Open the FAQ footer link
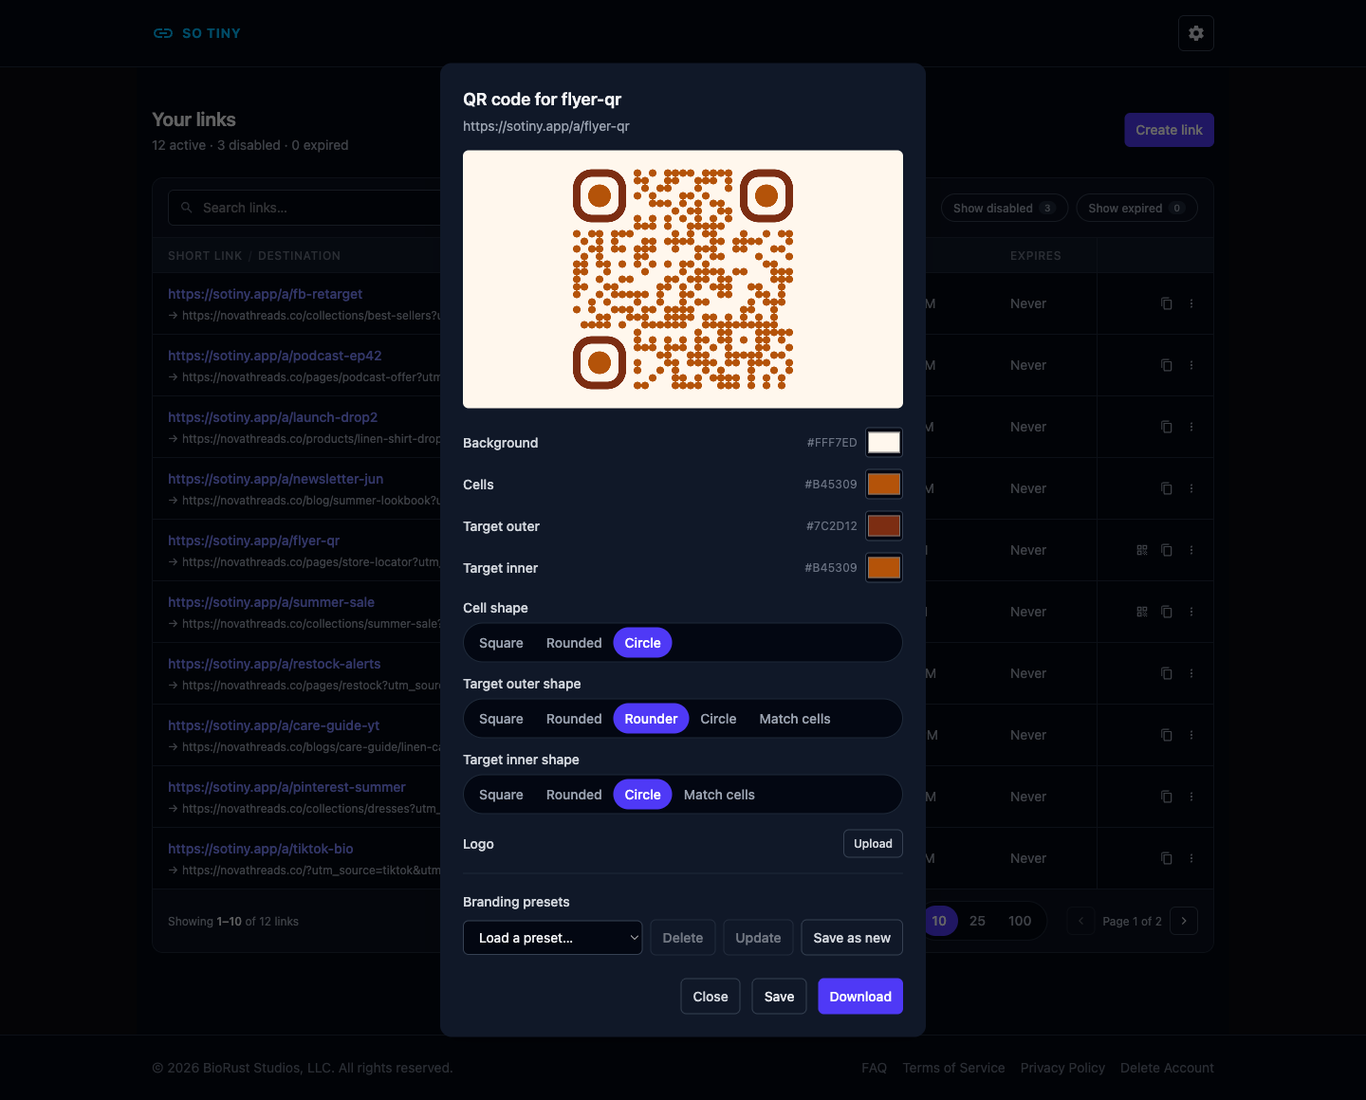Screen dimensions: 1366x1100 (875, 1068)
